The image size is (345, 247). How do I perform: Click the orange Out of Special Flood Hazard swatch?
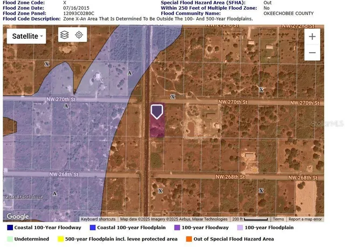tap(190, 239)
